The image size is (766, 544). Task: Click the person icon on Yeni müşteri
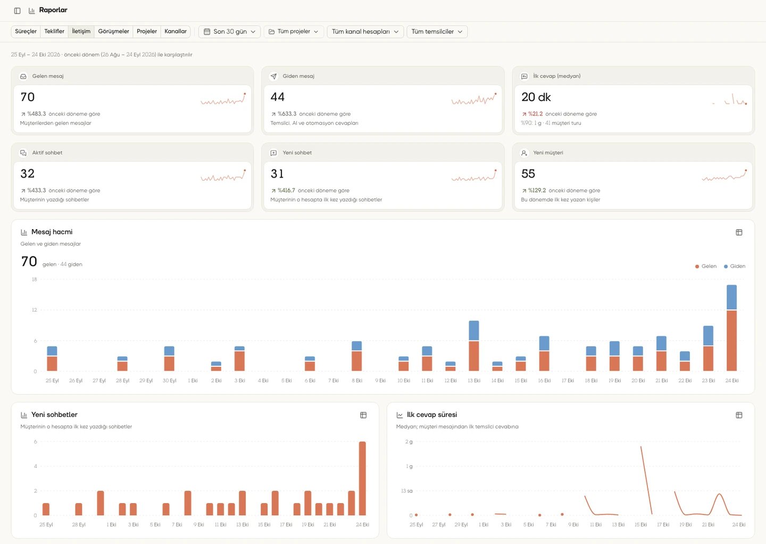tap(524, 153)
